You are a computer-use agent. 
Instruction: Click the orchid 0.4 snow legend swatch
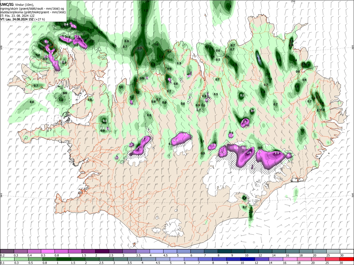(34, 251)
